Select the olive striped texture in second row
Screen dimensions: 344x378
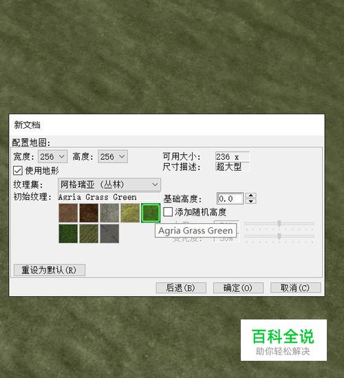[x=89, y=233]
